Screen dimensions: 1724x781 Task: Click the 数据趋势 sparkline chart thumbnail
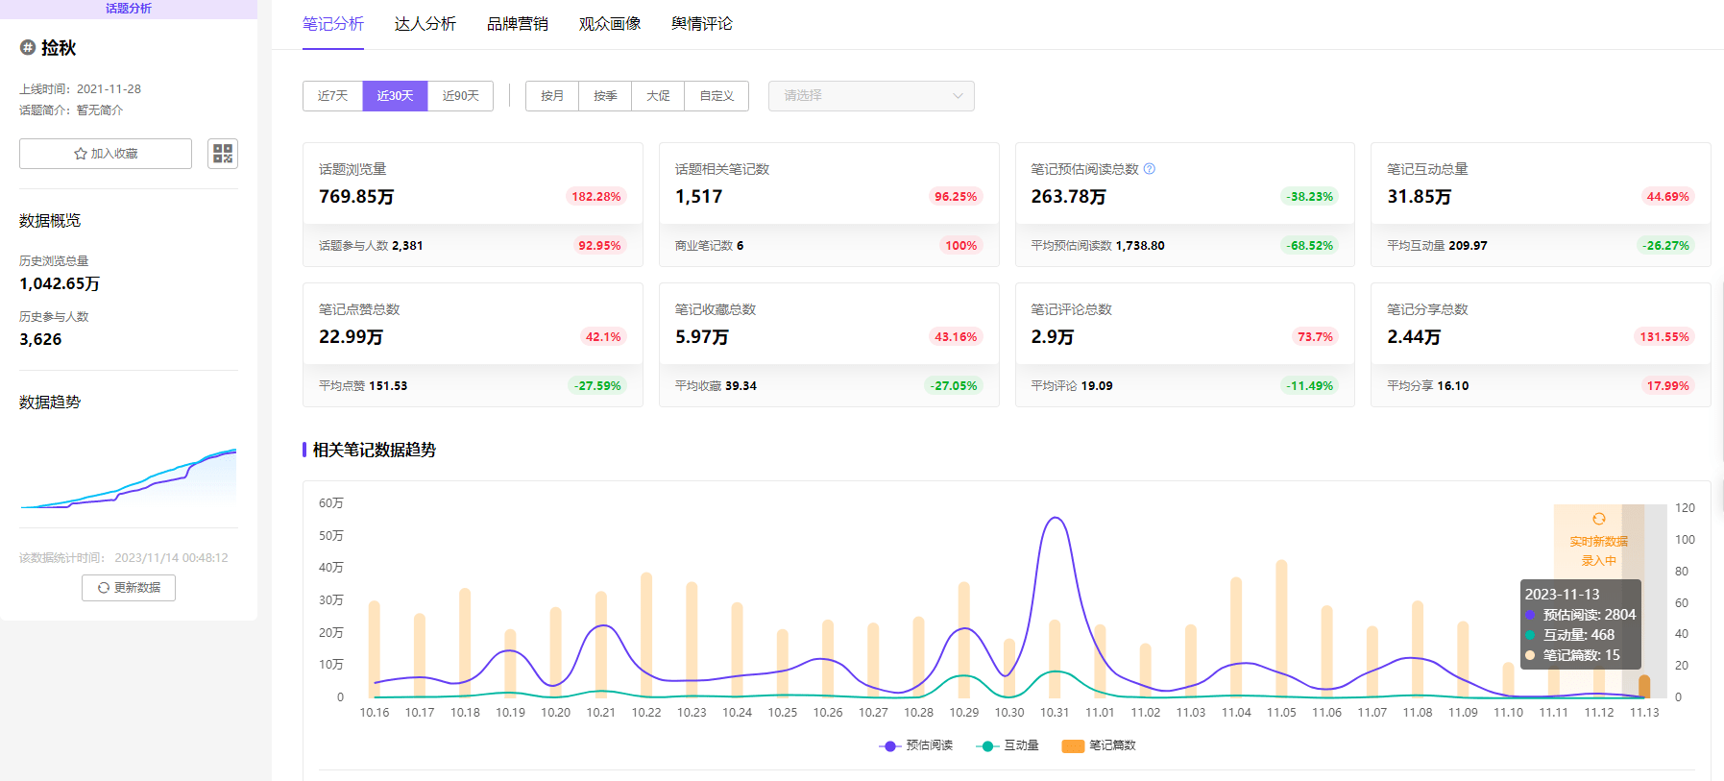click(129, 477)
